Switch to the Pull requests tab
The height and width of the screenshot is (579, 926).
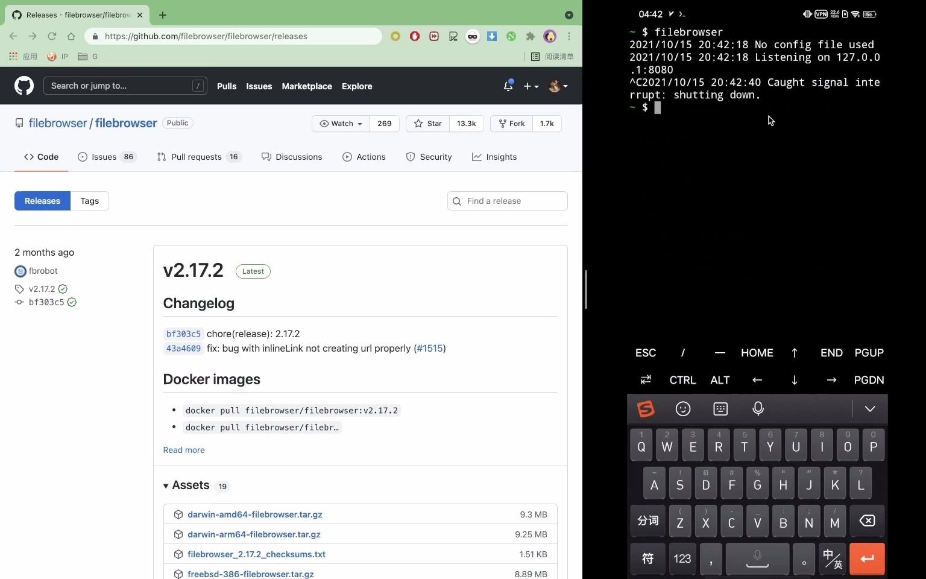tap(199, 157)
